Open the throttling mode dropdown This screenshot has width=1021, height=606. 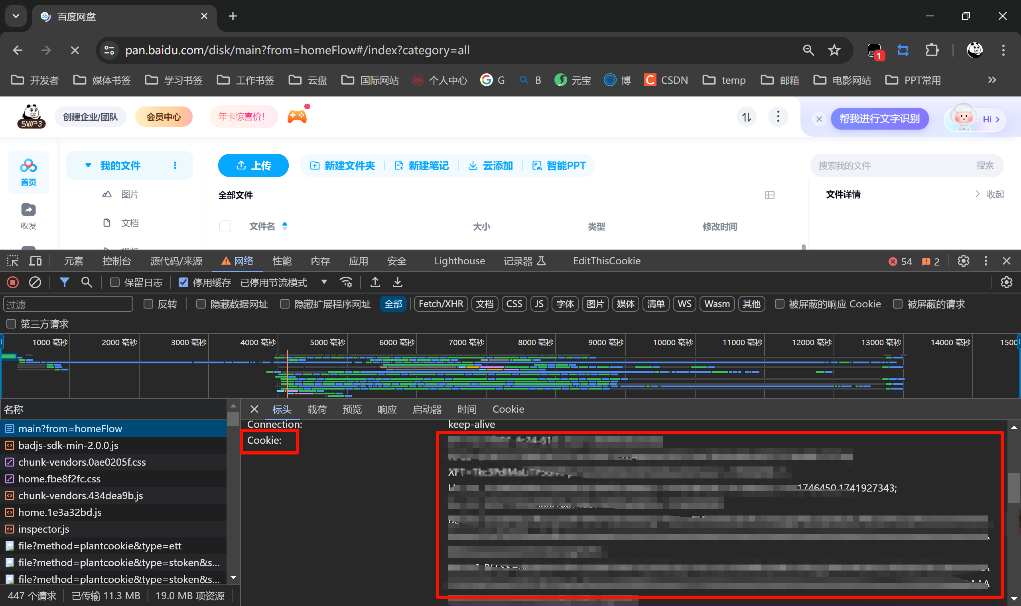click(x=324, y=282)
